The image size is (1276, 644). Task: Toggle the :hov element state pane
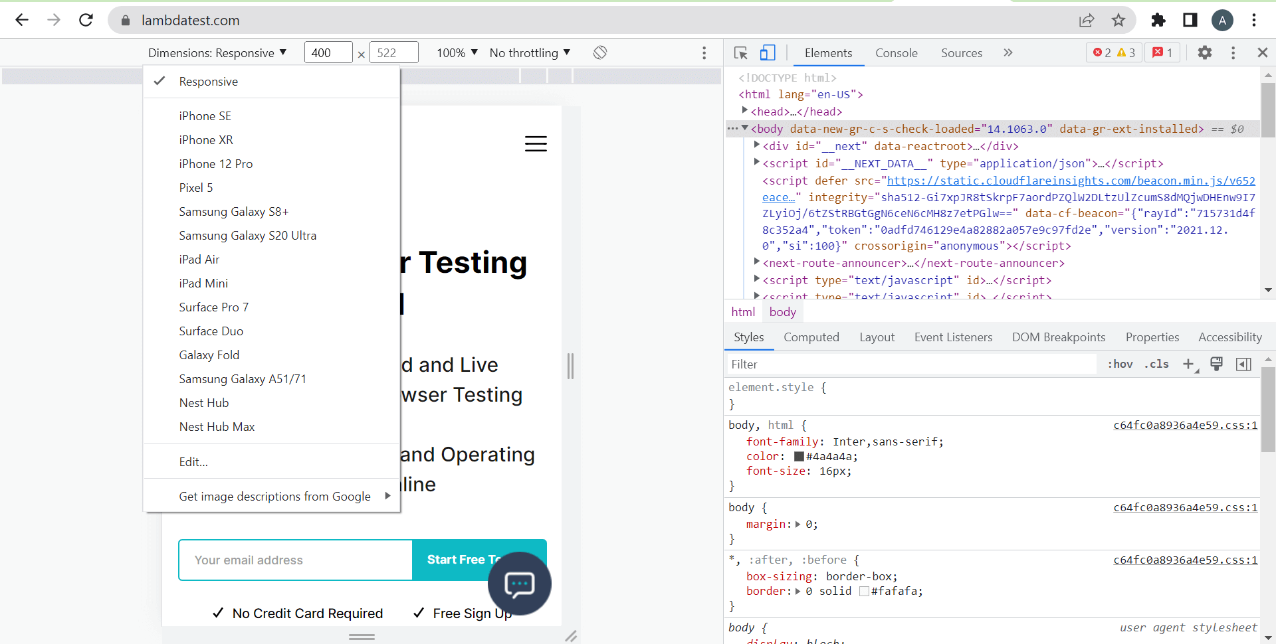(1120, 364)
